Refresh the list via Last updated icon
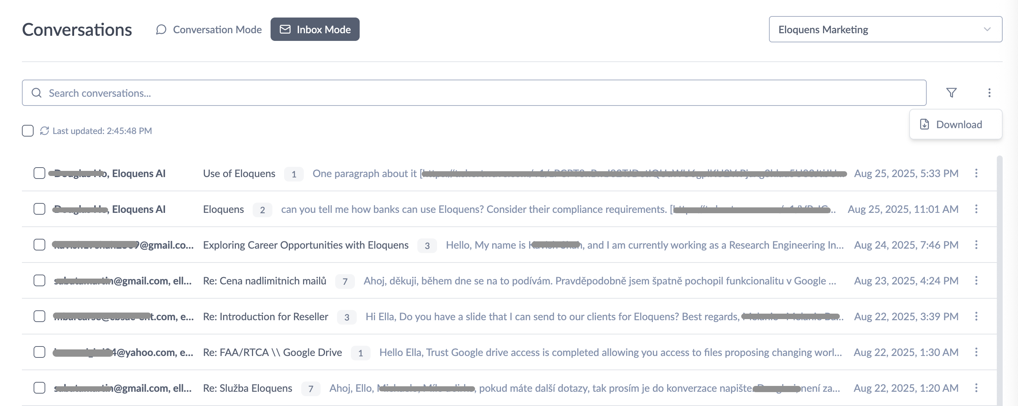This screenshot has height=406, width=1018. [44, 131]
